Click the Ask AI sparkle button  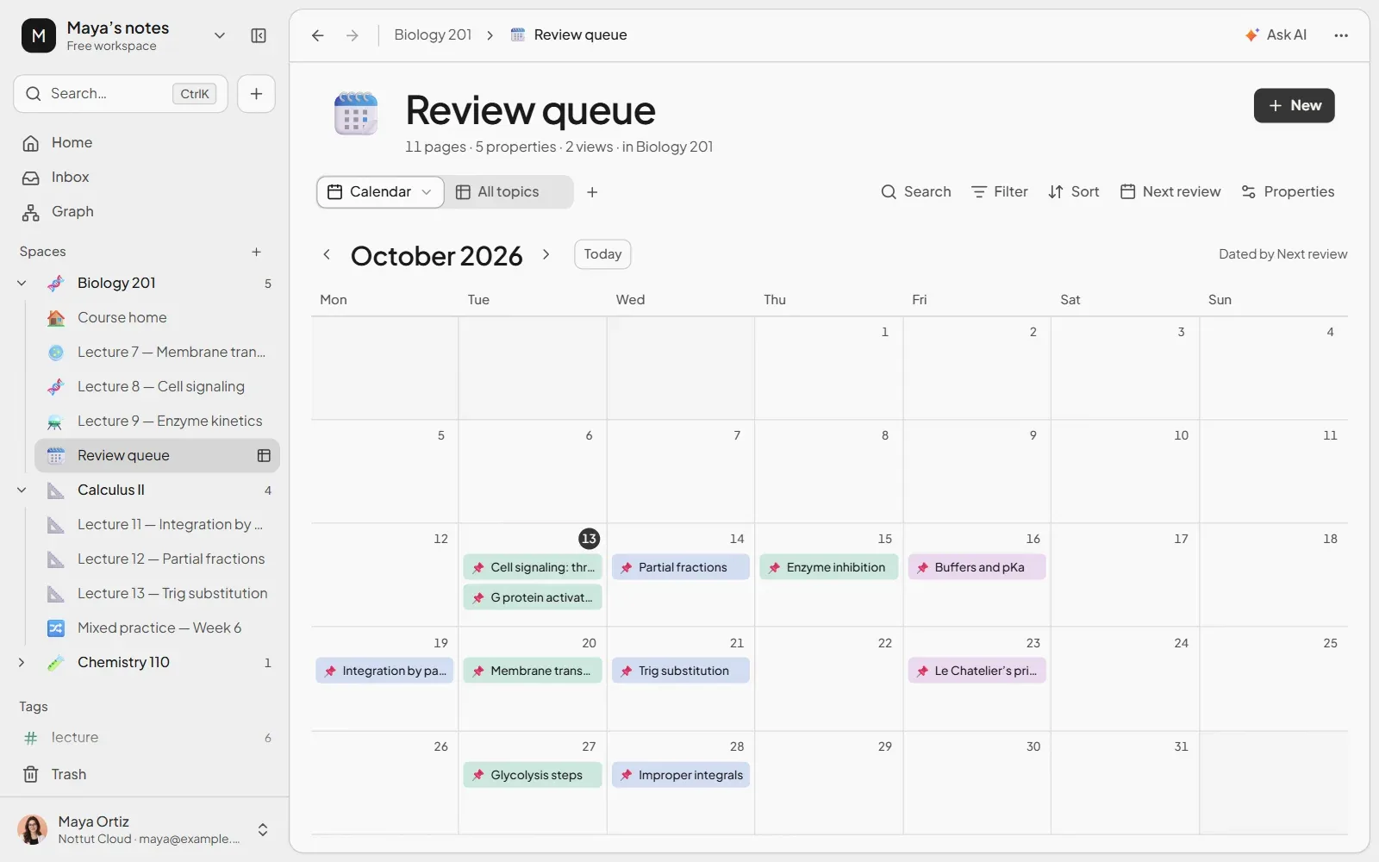pyautogui.click(x=1276, y=35)
